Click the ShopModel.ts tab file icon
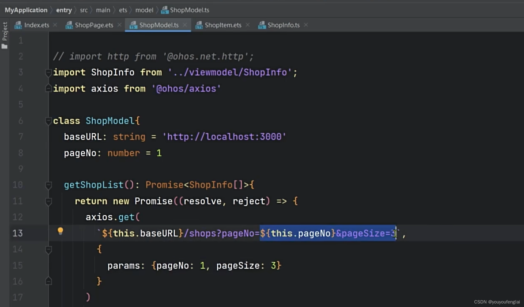The width and height of the screenshot is (524, 307). click(133, 25)
